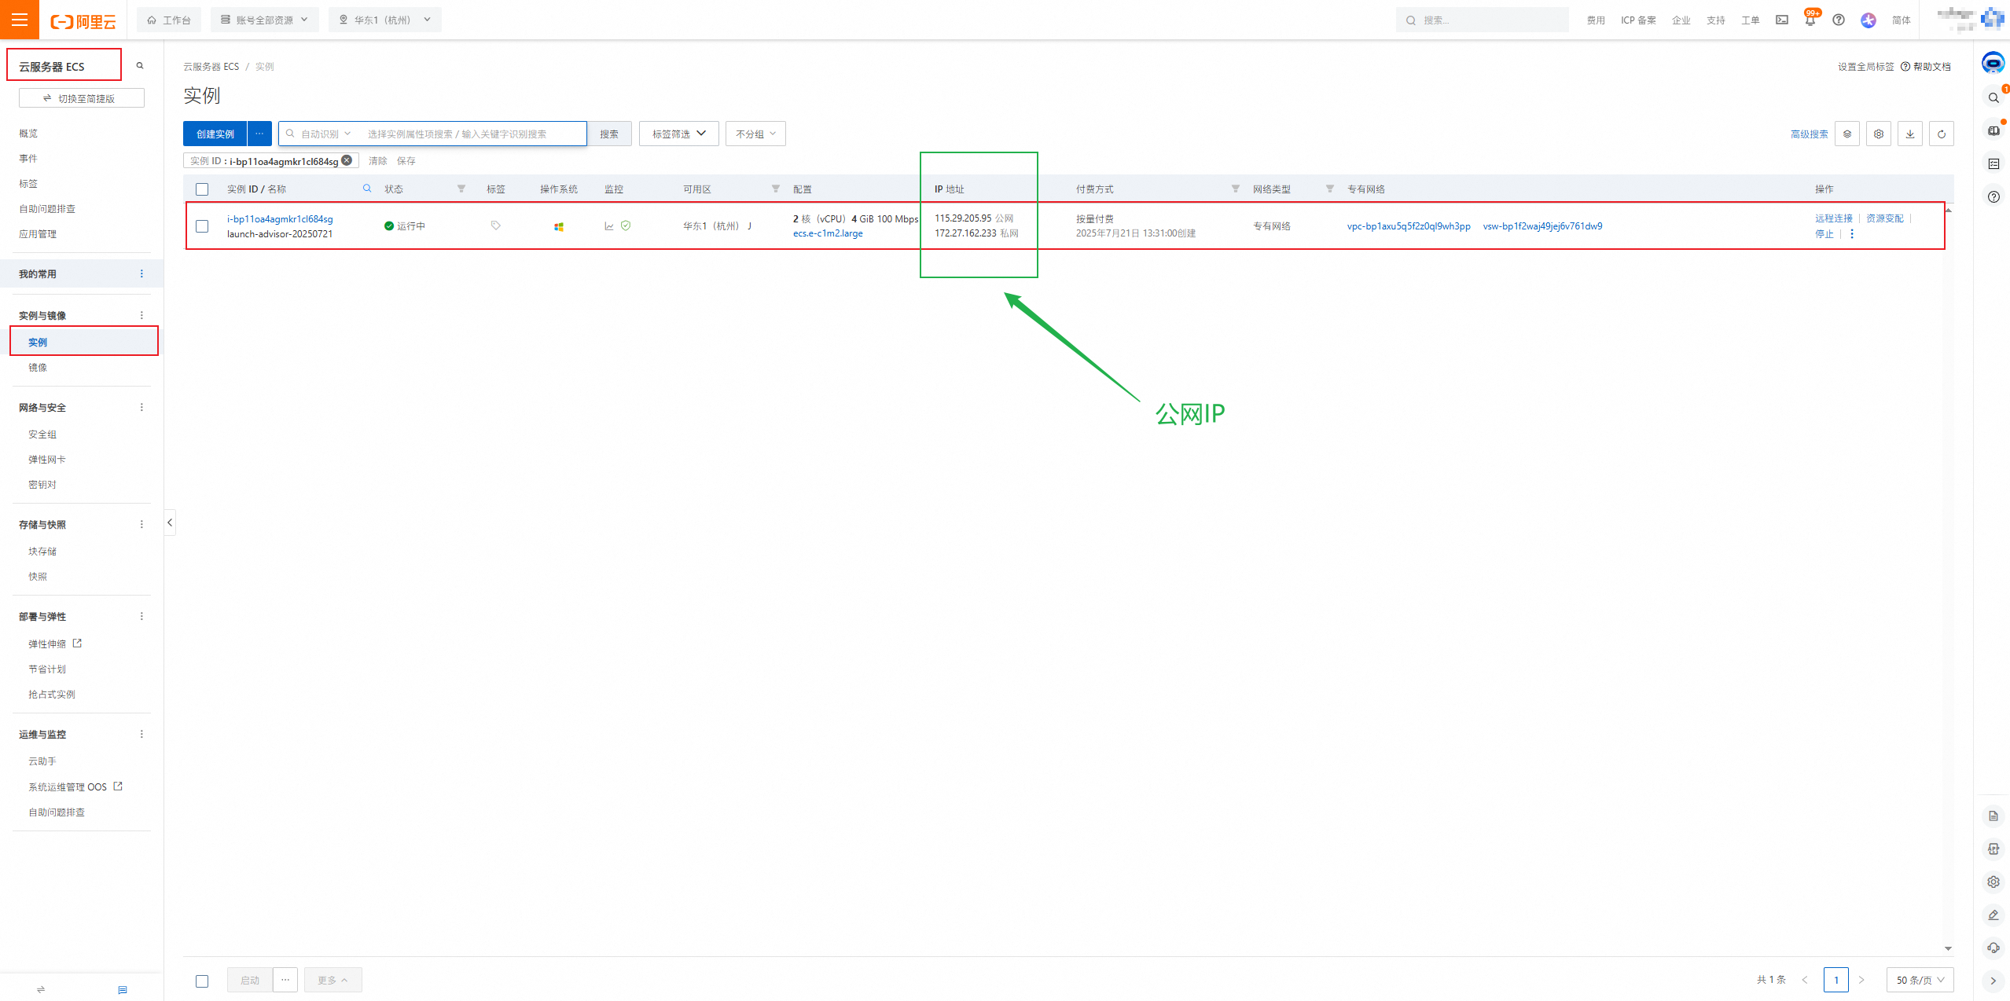Select 镜像 in the sidebar menu
Screen dimensions: 2010x1001
pyautogui.click(x=38, y=368)
